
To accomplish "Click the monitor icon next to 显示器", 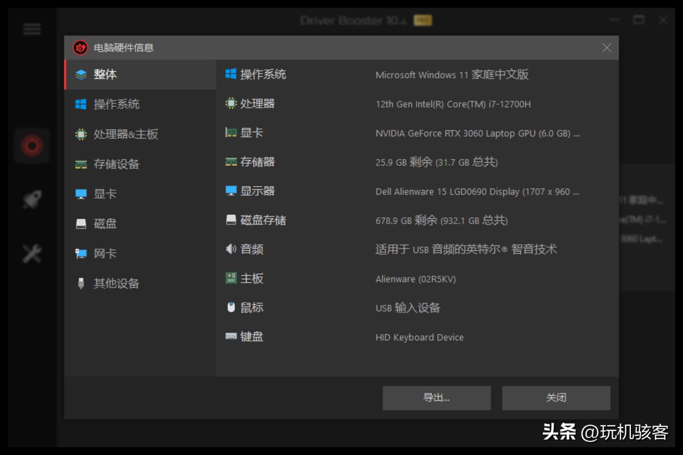I will point(231,191).
